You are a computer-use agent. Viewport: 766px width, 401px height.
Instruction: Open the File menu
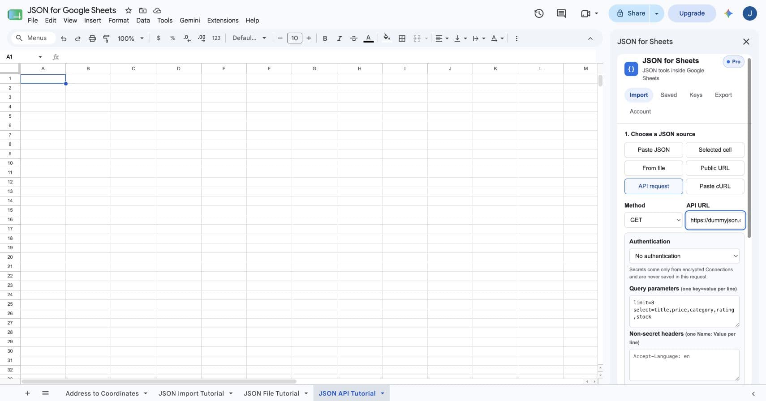(33, 21)
